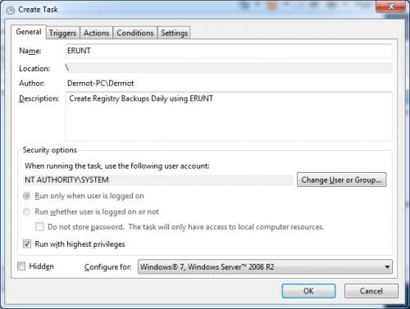Click inside the Description text box

tap(229, 116)
